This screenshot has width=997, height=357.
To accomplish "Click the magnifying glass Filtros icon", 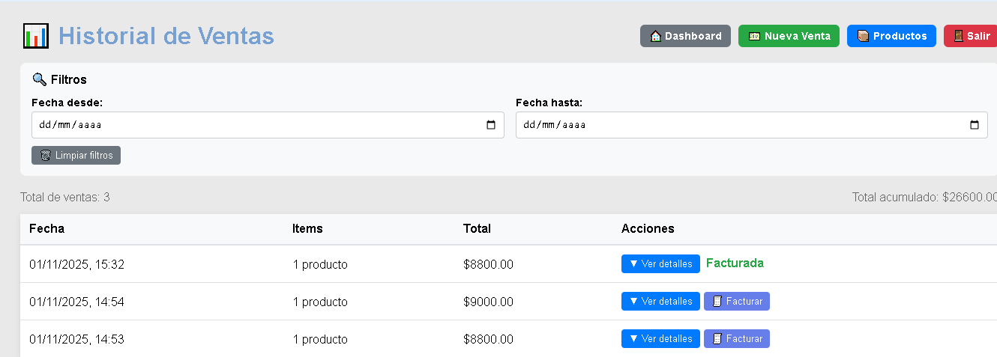I will [40, 79].
